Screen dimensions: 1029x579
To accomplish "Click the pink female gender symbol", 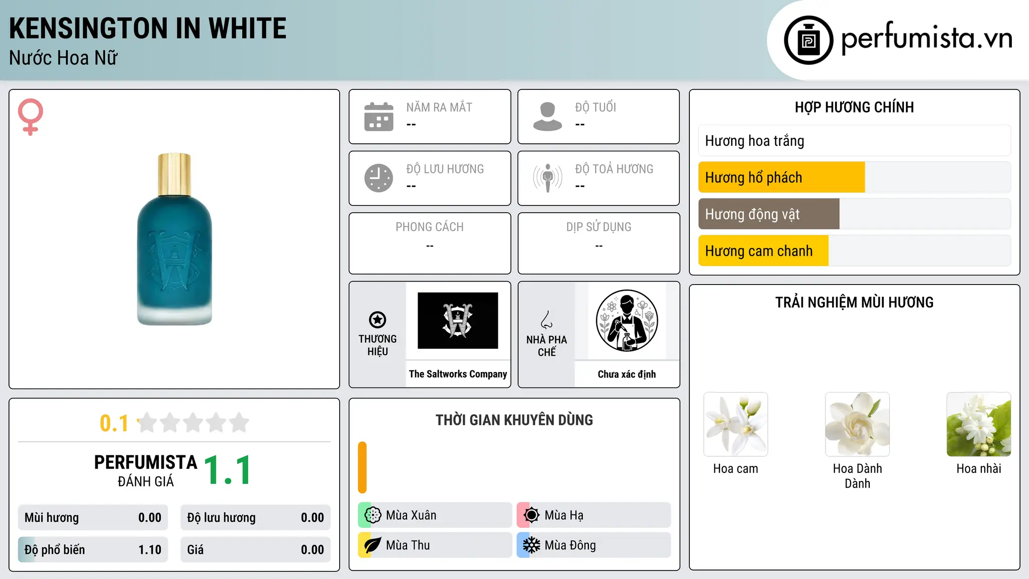I will pyautogui.click(x=31, y=117).
